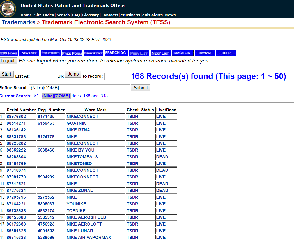294x239 pixels.
Task: Click the Jump button
Action: tap(73, 74)
